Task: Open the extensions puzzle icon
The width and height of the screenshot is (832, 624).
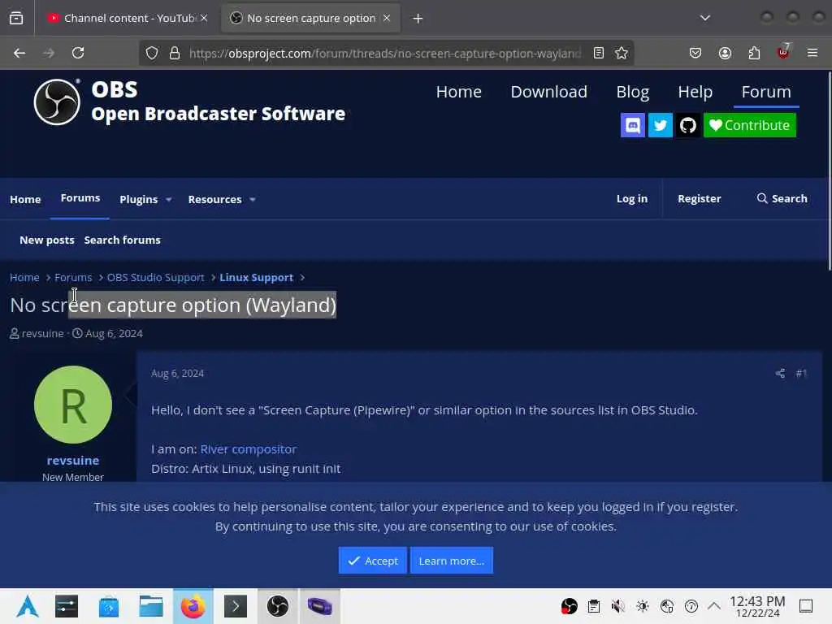Action: click(754, 53)
